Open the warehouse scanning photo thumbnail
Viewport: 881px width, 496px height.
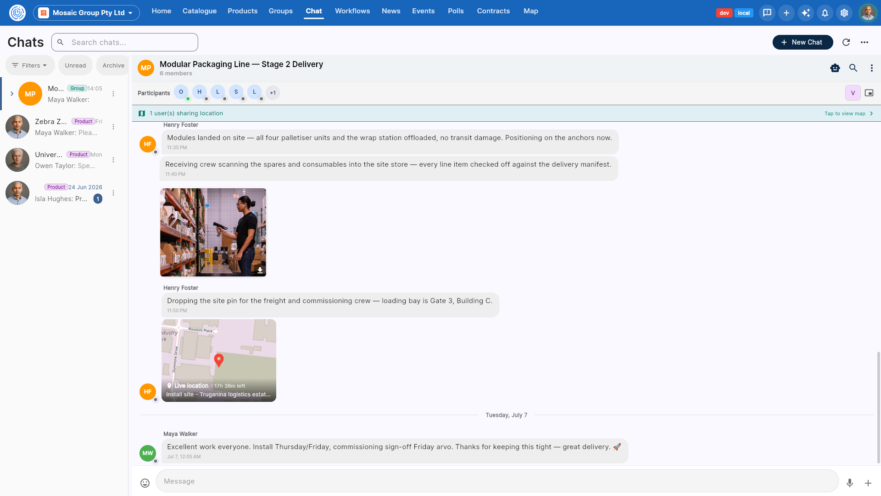[213, 232]
